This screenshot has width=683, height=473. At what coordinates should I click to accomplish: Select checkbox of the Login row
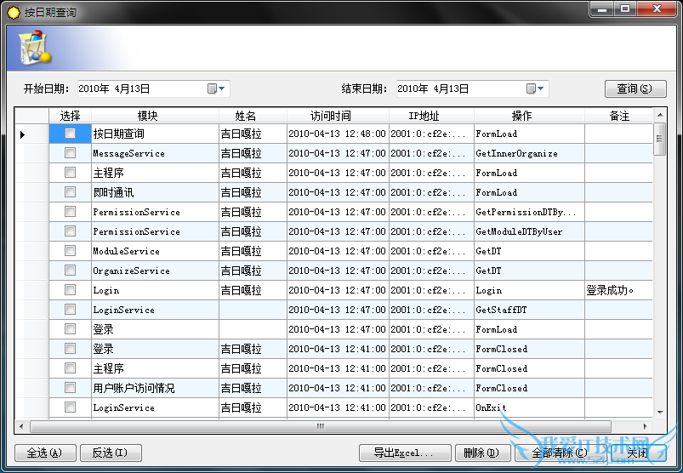(x=70, y=290)
